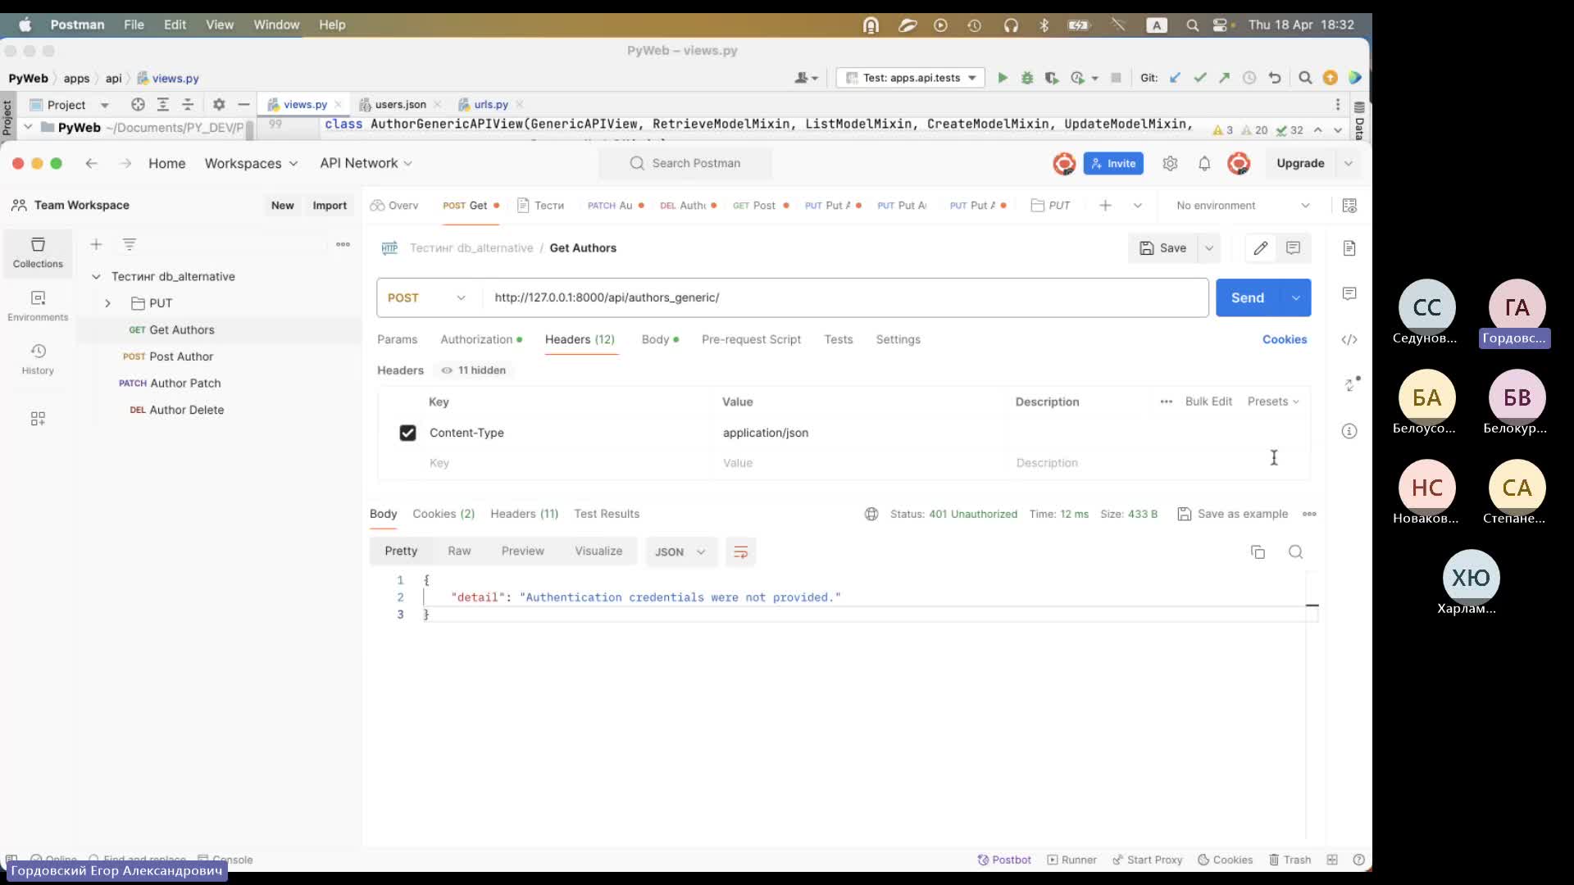Uncheck the Content-Type header checkbox
1574x885 pixels.
tap(407, 433)
